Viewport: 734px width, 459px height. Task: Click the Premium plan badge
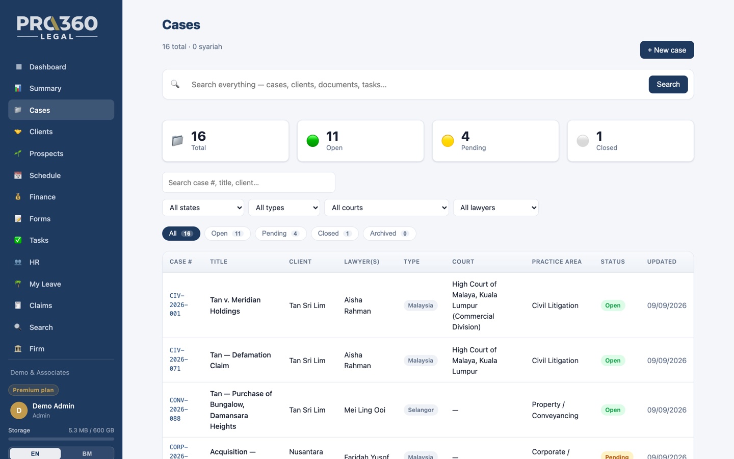pyautogui.click(x=33, y=390)
